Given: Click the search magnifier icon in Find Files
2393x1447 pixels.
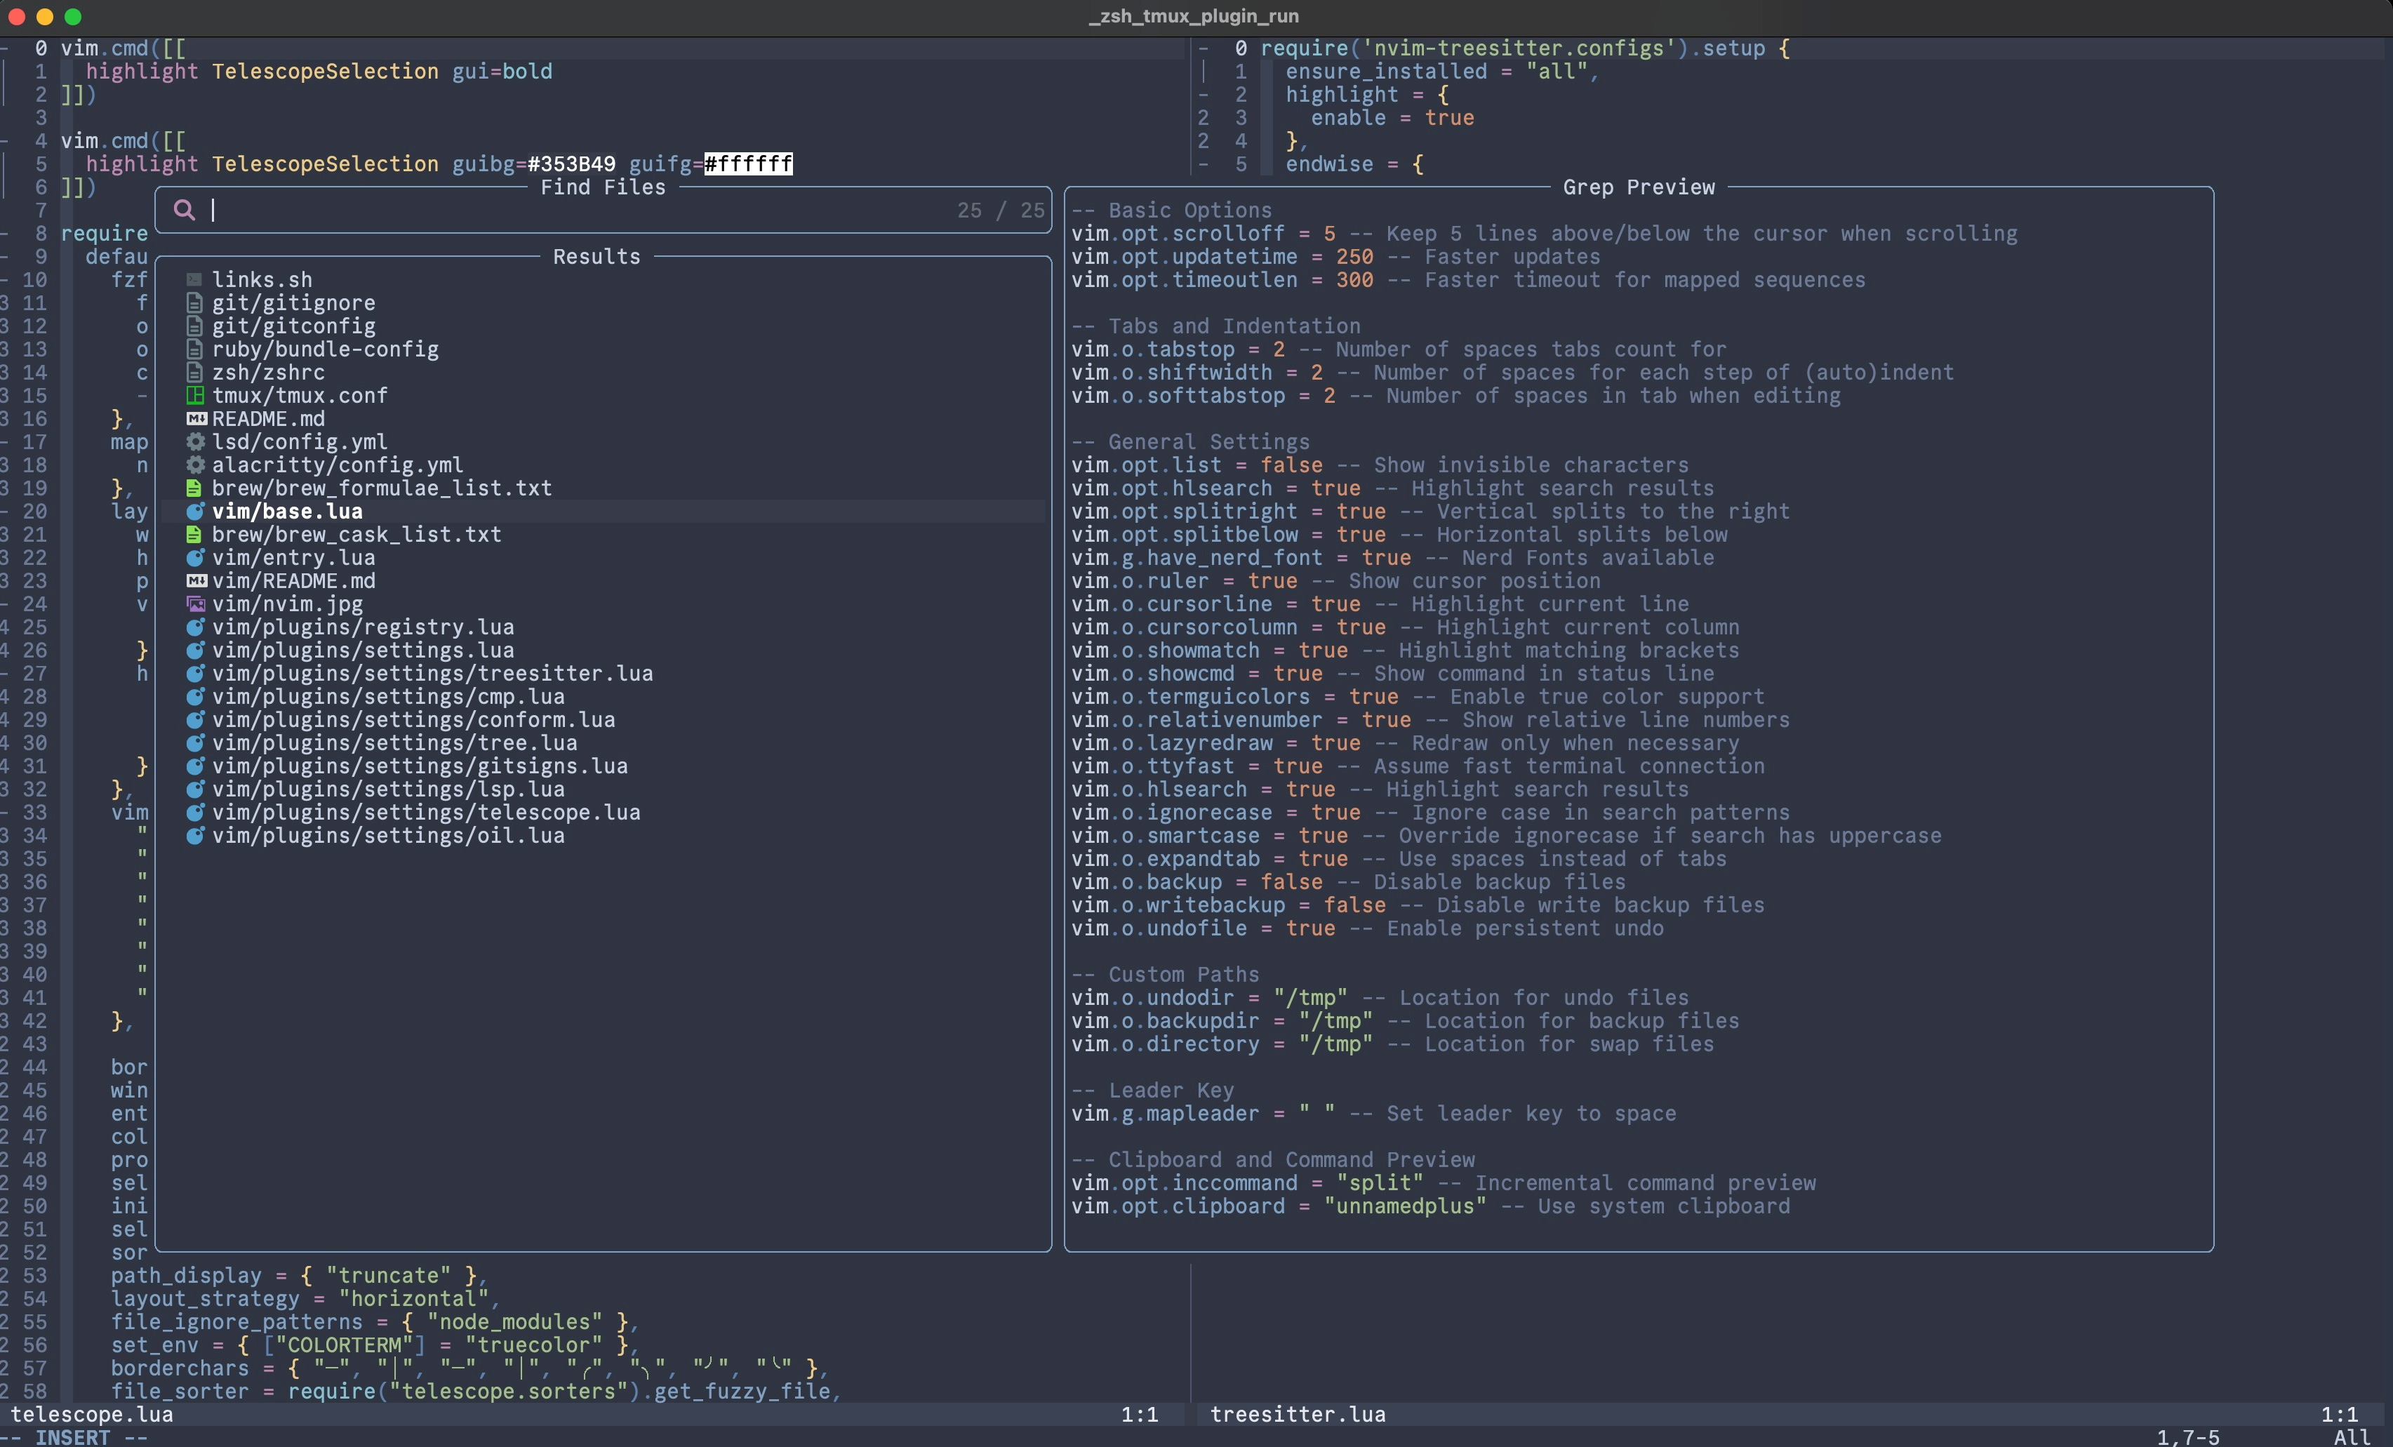Looking at the screenshot, I should click(x=184, y=210).
